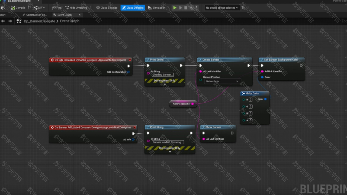
Task: Click the Loading banner In String field
Action: [163, 75]
